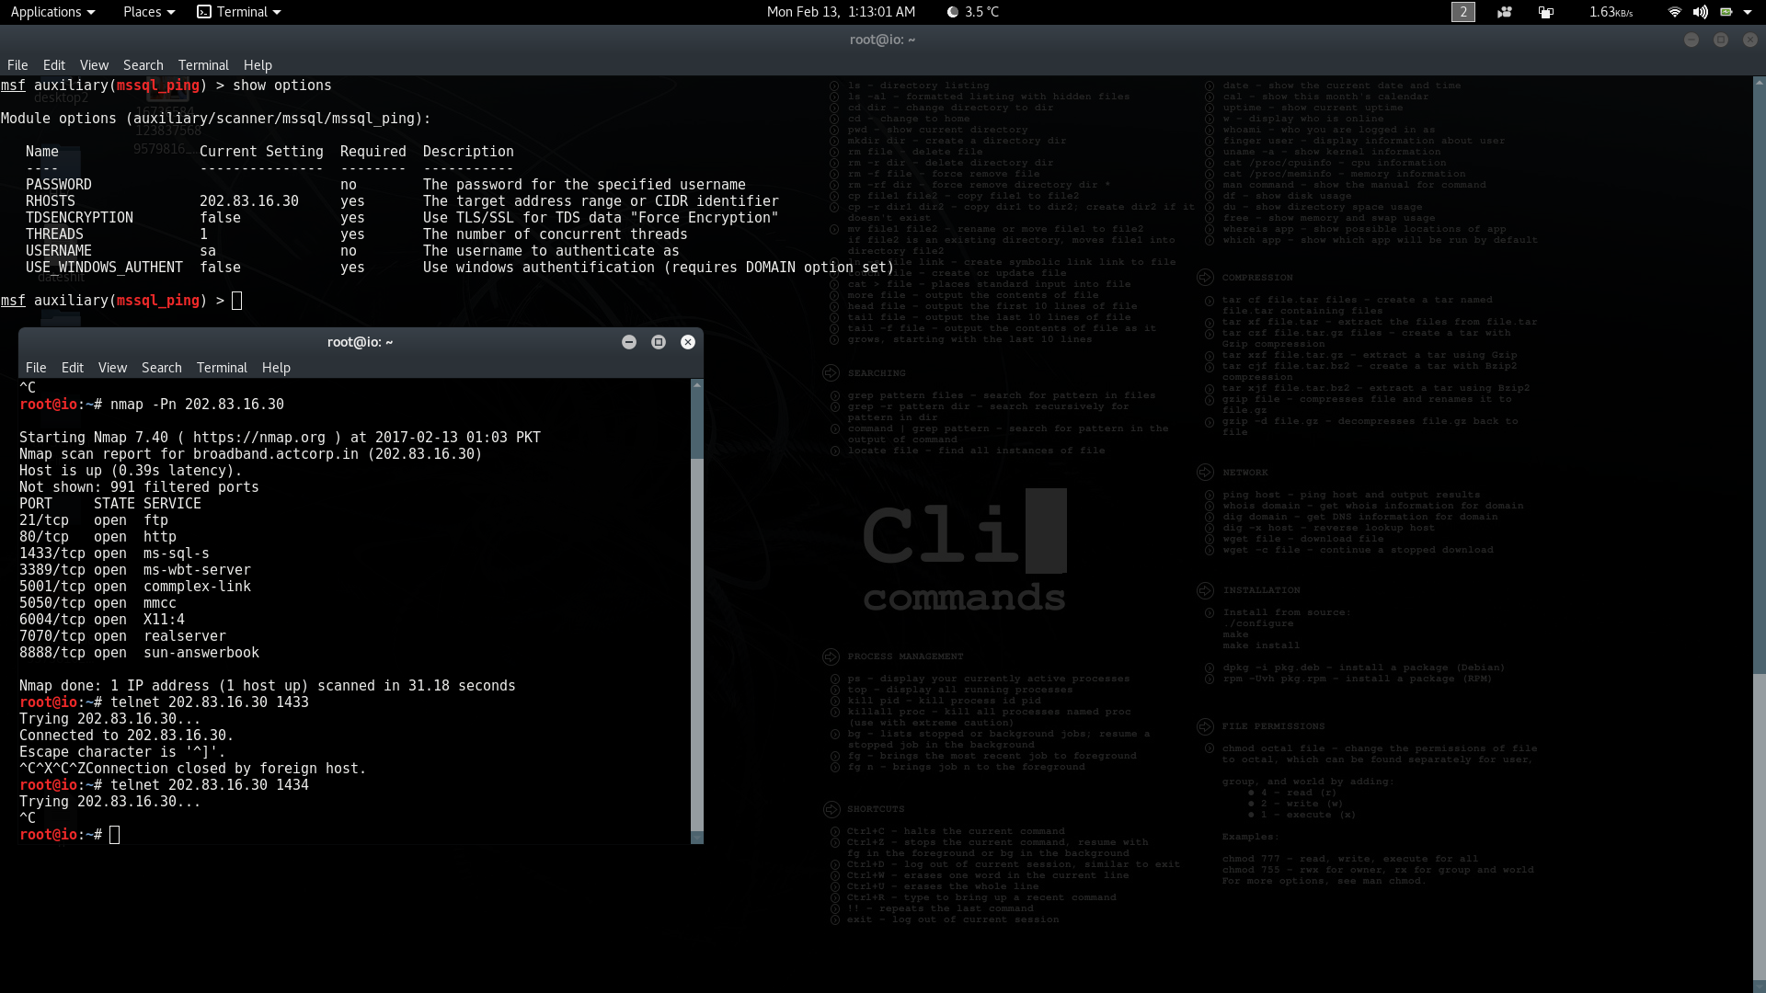Open Terminal menu in front nmap terminal

(222, 368)
